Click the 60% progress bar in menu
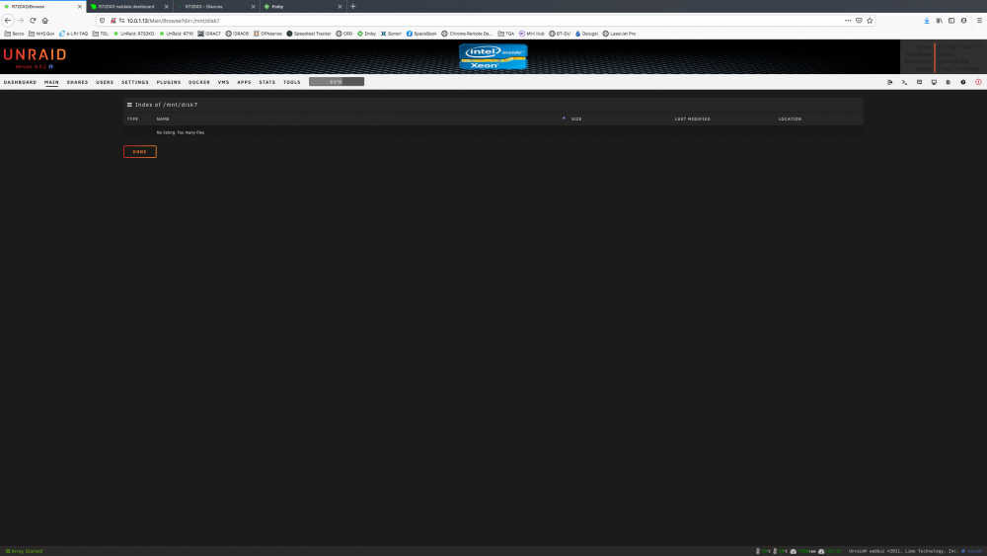Viewport: 987px width, 556px height. click(x=337, y=82)
